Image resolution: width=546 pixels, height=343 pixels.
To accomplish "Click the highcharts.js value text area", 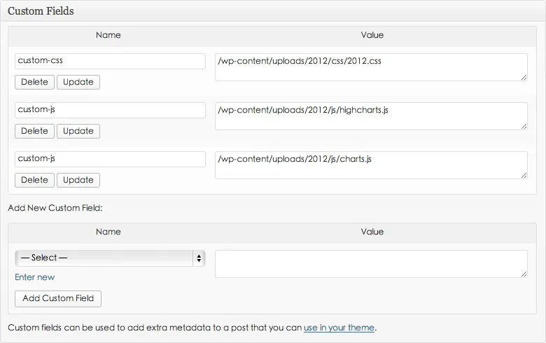I will click(371, 116).
